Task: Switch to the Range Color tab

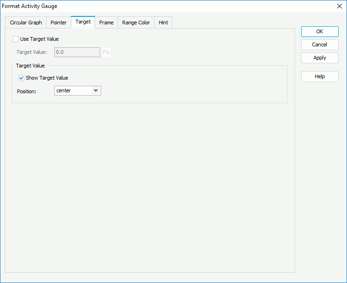Action: (136, 22)
